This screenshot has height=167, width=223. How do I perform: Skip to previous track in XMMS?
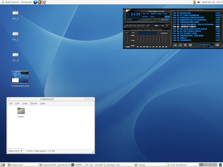pyautogui.click(x=128, y=26)
